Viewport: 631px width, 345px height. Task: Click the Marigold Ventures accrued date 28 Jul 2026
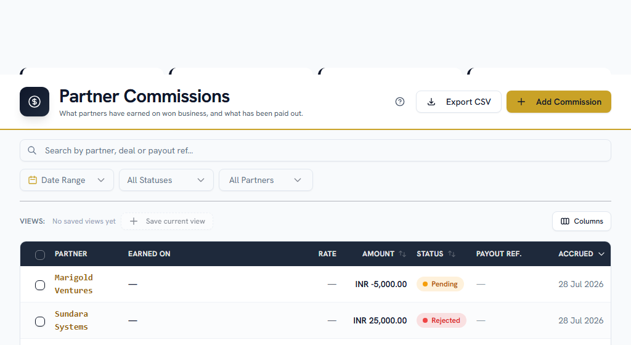click(x=580, y=284)
